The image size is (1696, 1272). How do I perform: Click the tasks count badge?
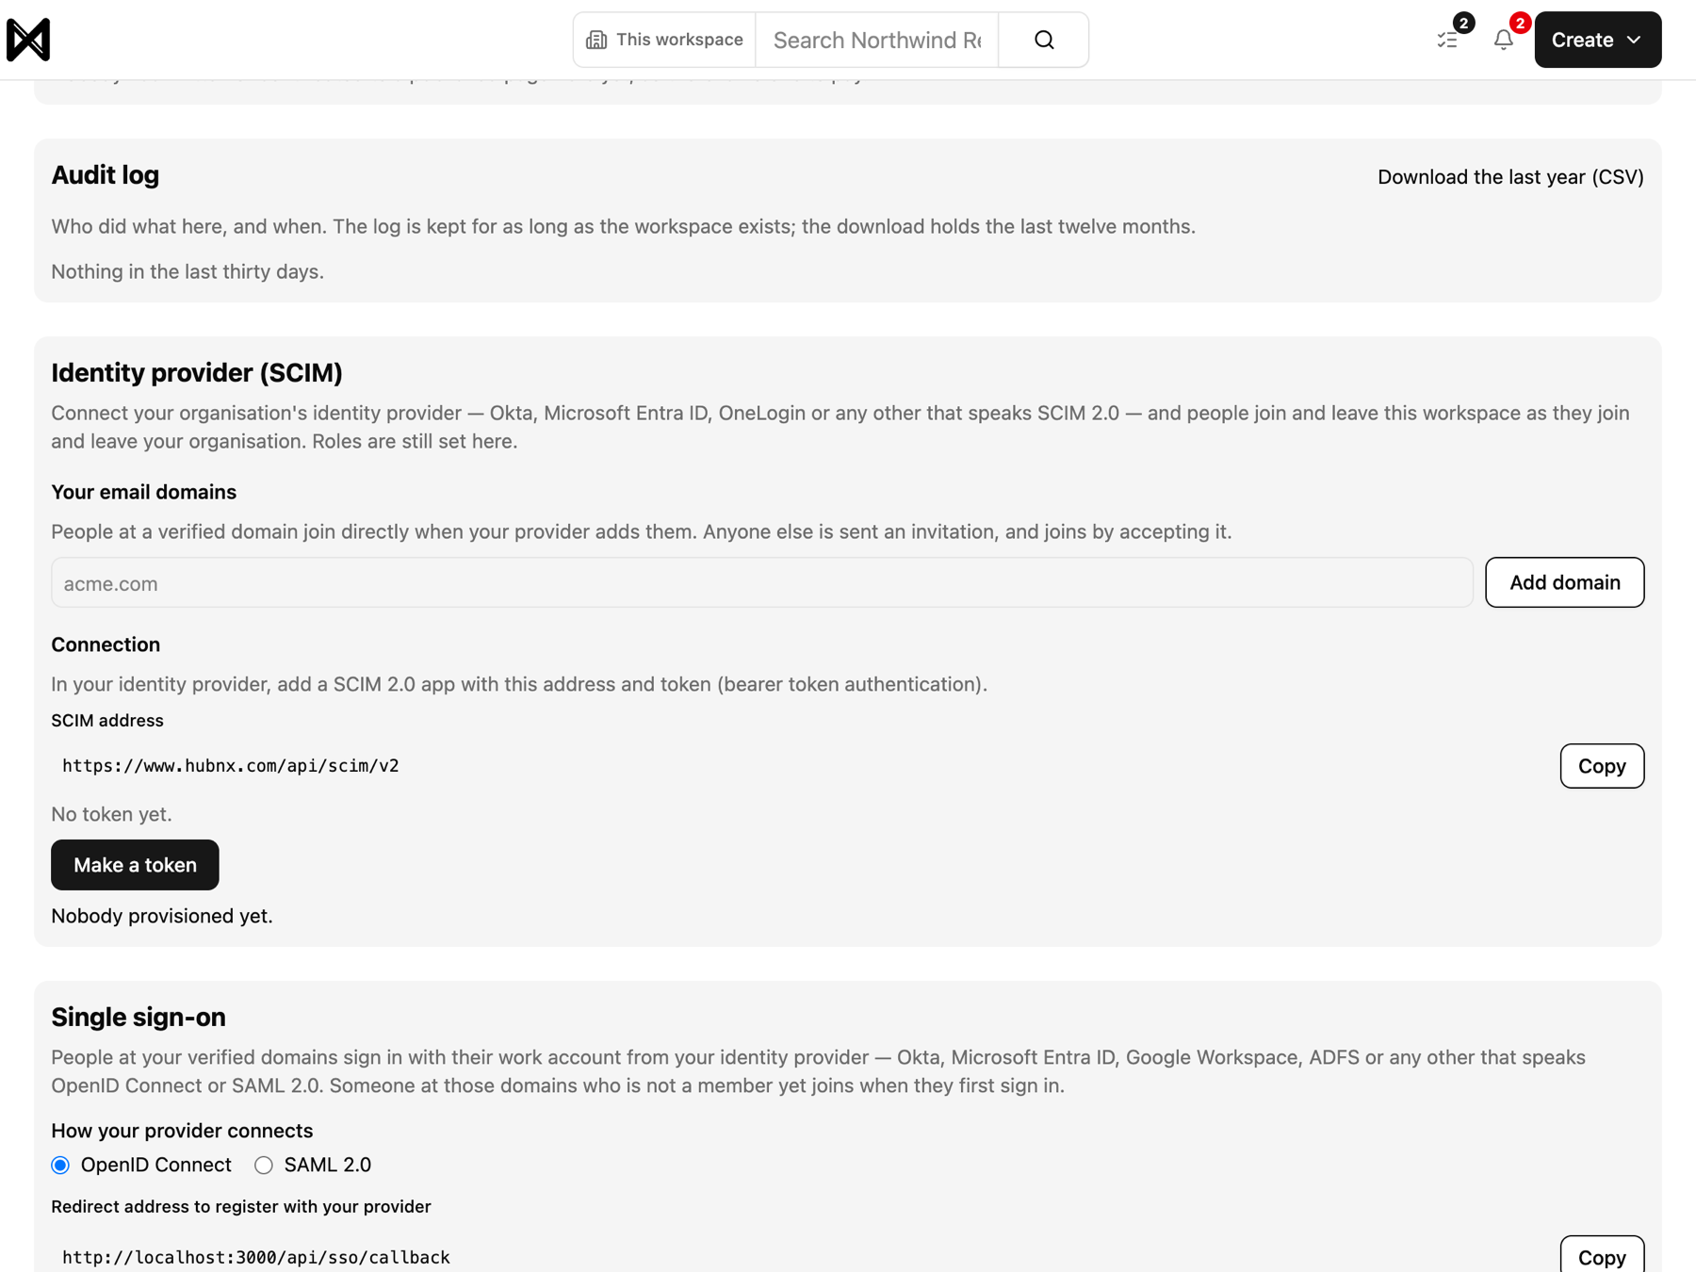pos(1463,23)
